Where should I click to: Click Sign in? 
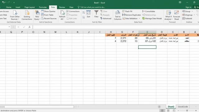click(188, 7)
